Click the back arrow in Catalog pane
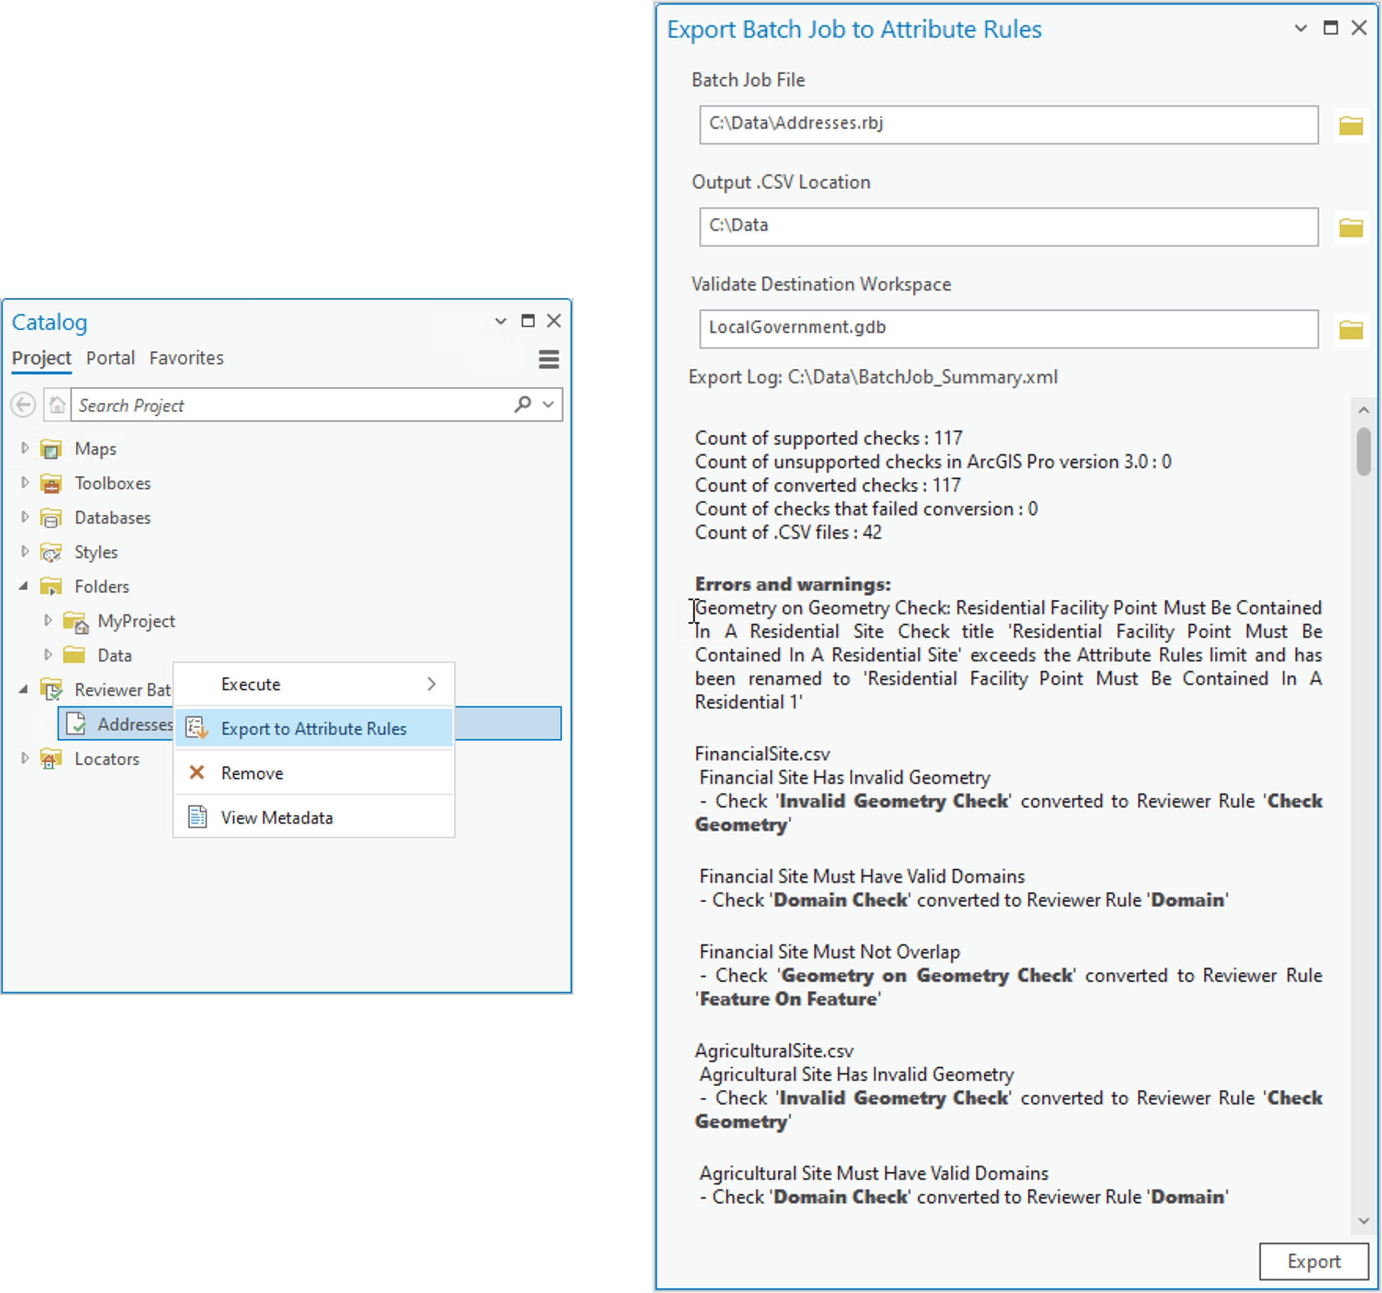 [23, 404]
